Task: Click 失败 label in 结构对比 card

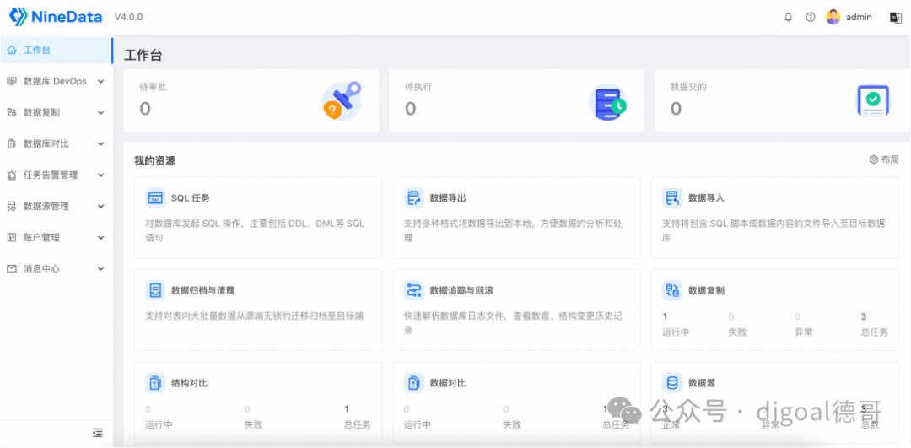Action: (x=253, y=424)
